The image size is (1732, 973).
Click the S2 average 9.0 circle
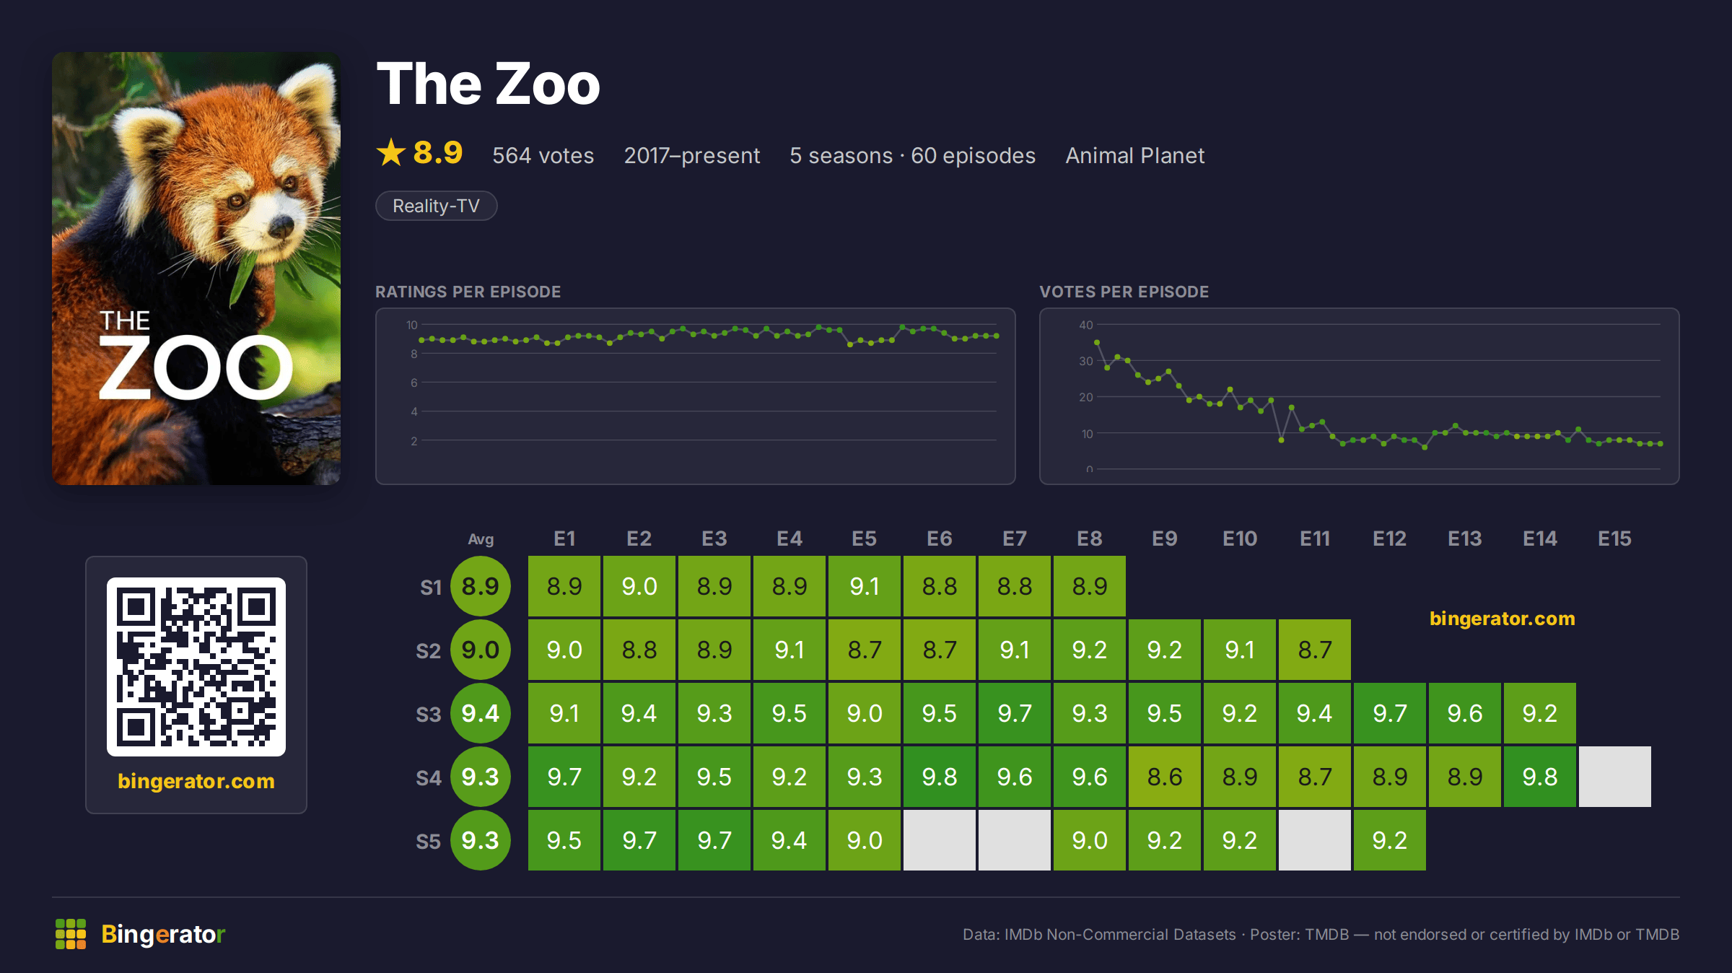click(481, 650)
